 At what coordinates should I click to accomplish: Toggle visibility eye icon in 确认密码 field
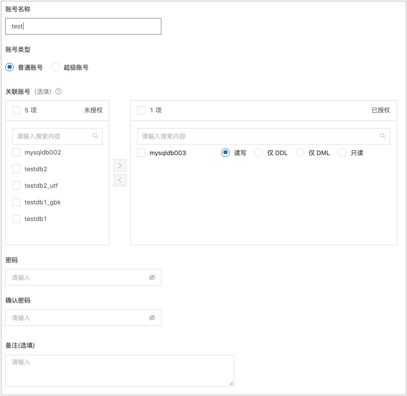click(x=152, y=318)
